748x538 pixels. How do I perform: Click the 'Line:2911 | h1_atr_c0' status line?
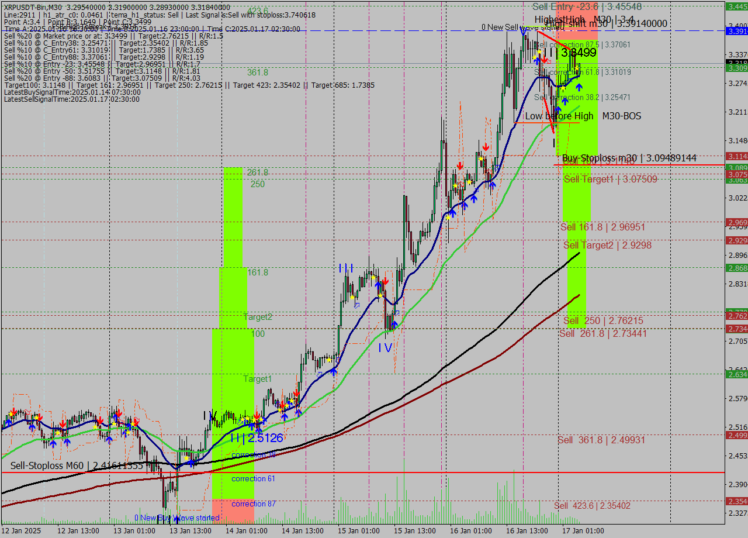[159, 15]
